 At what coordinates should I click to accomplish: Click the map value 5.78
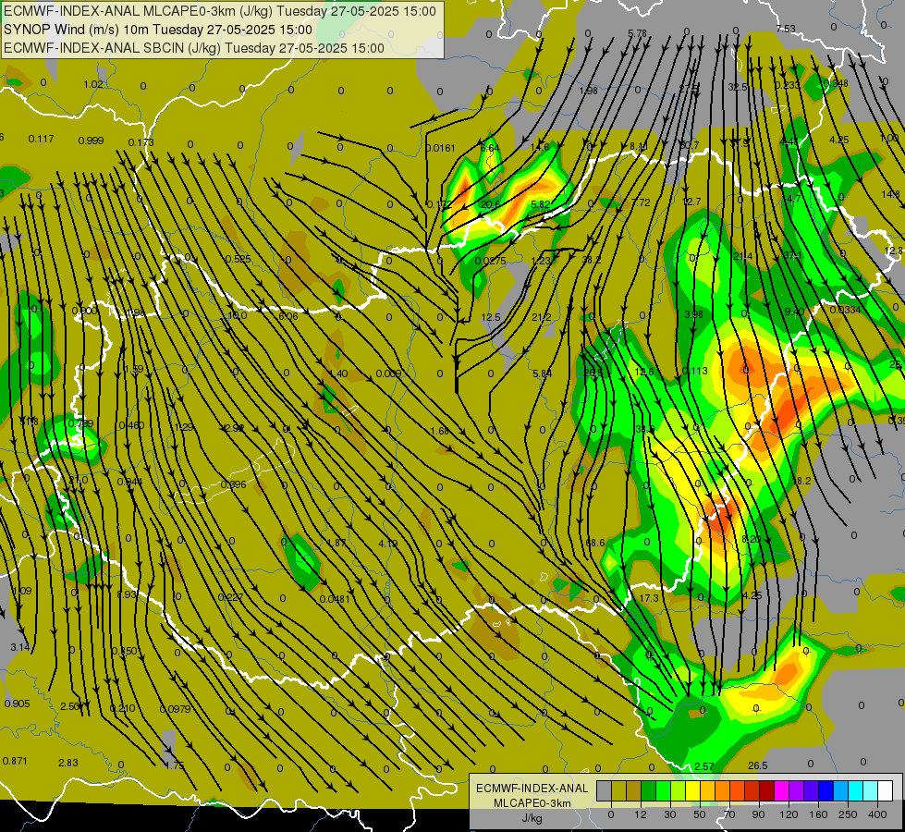pyautogui.click(x=637, y=33)
